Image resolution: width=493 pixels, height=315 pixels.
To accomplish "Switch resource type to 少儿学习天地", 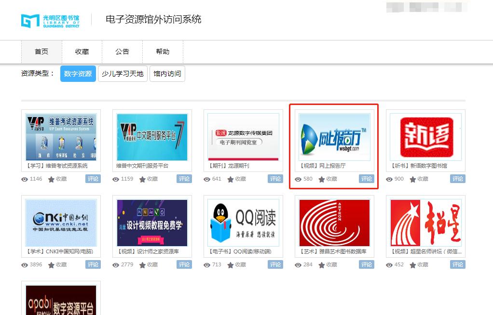I will 123,74.
